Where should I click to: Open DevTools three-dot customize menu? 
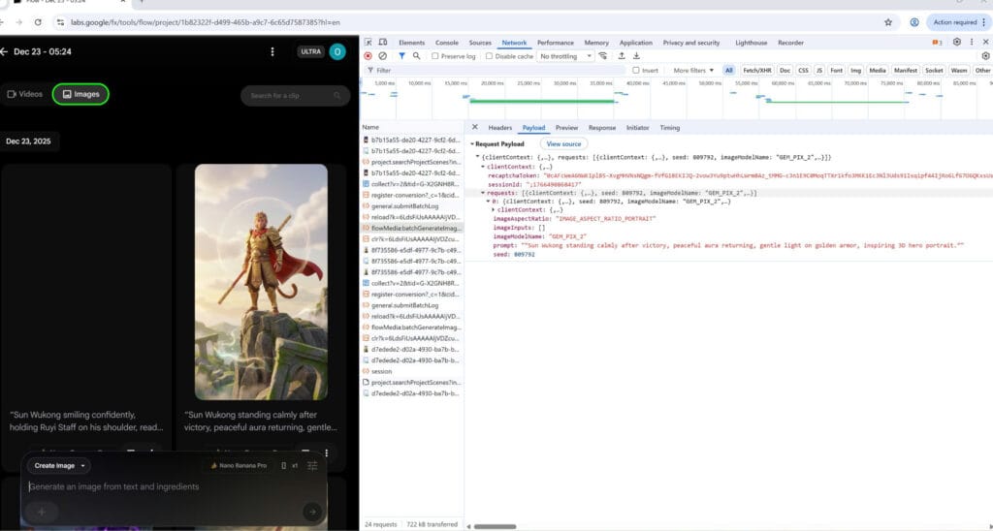coord(972,43)
